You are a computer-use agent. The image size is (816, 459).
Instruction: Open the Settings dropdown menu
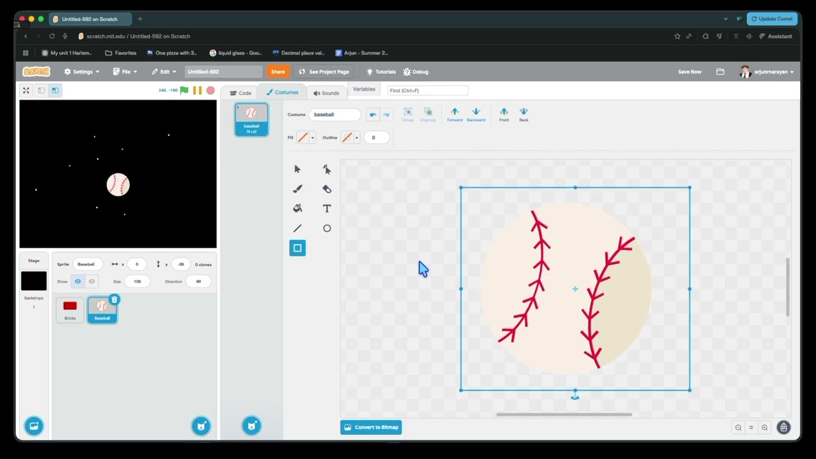pyautogui.click(x=82, y=72)
